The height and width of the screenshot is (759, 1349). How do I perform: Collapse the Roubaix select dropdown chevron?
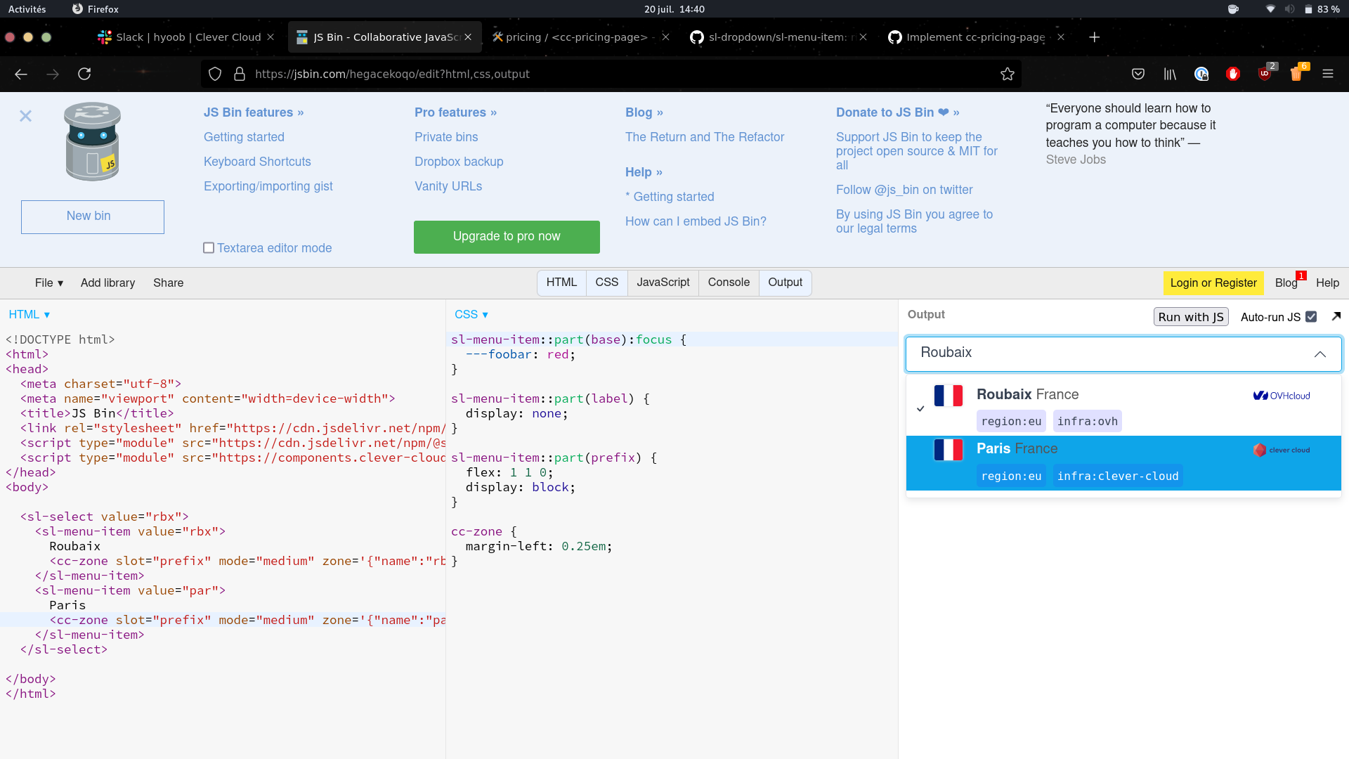(x=1319, y=354)
